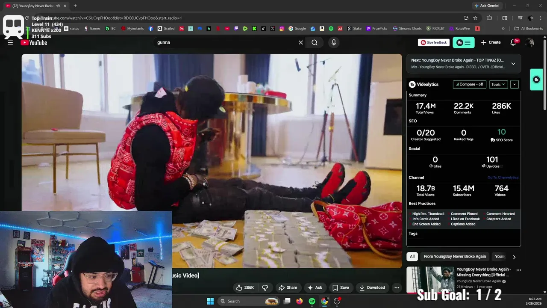547x308 pixels.
Task: Open Chrome extensions puzzle icon
Action: point(490,18)
